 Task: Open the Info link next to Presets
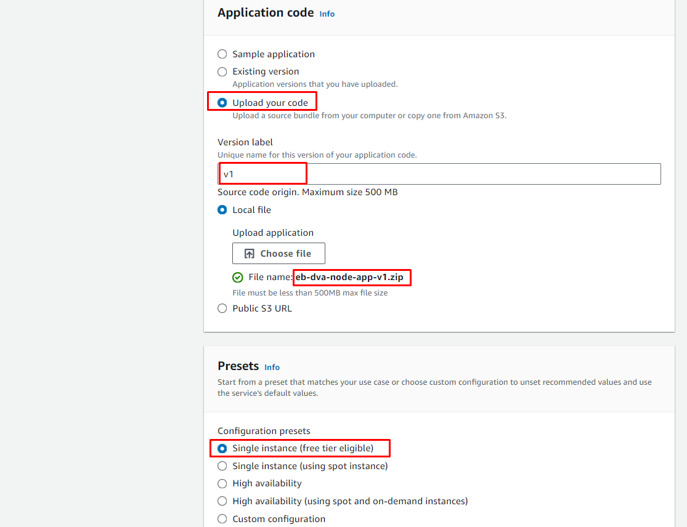(272, 367)
